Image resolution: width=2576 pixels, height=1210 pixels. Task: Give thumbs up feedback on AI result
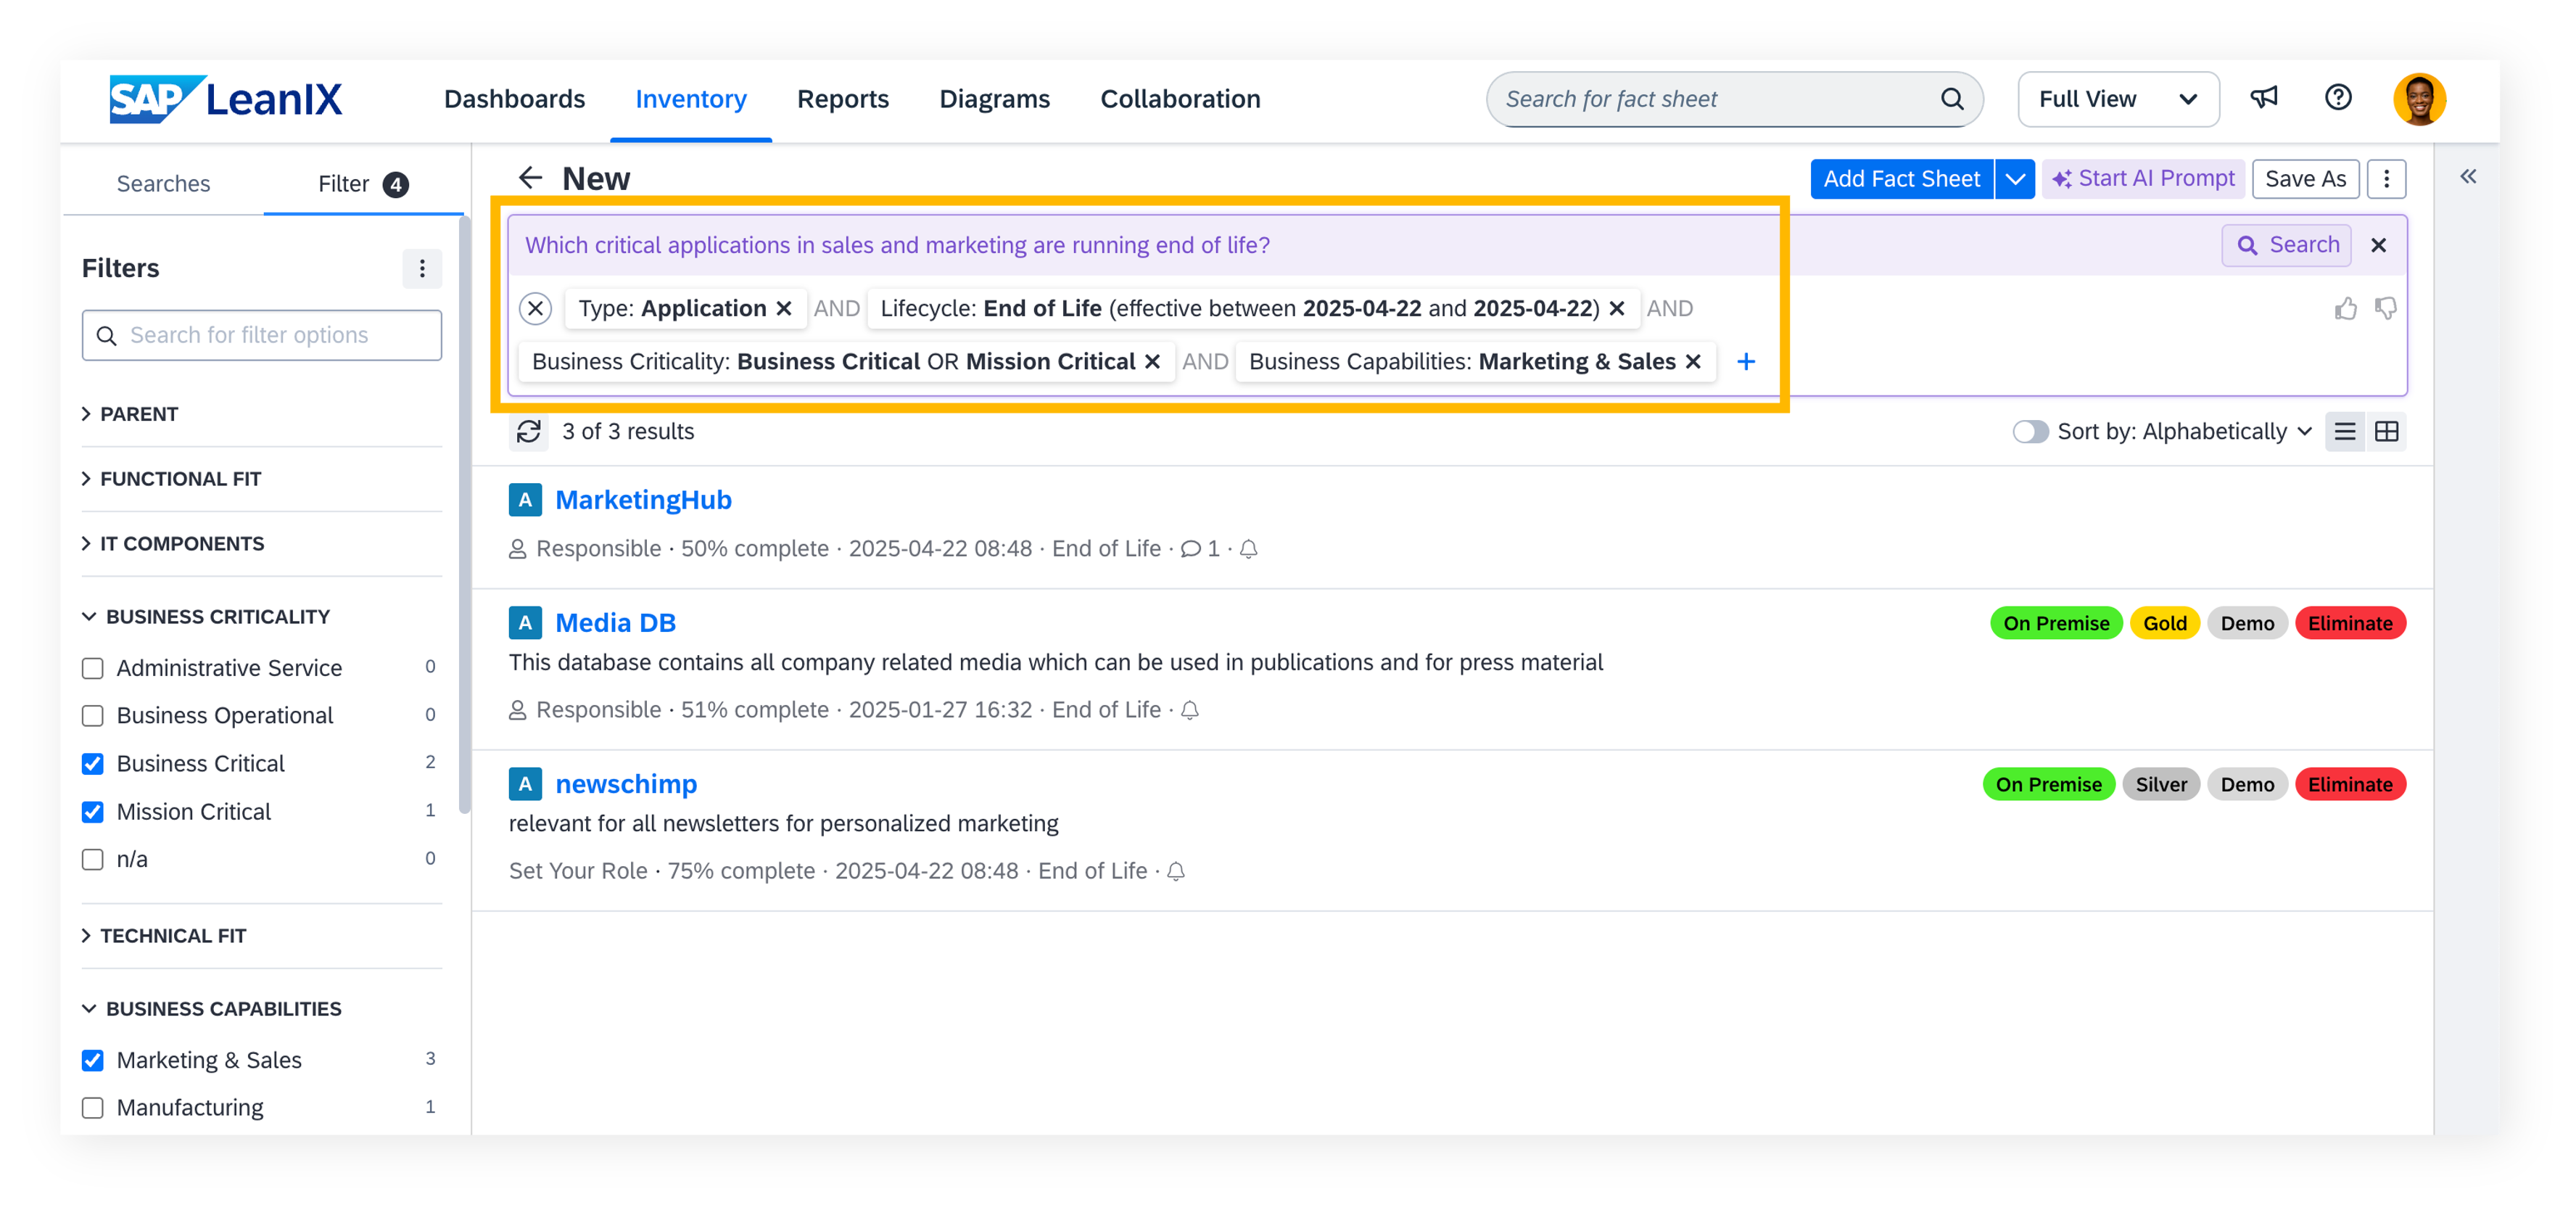(x=2345, y=308)
